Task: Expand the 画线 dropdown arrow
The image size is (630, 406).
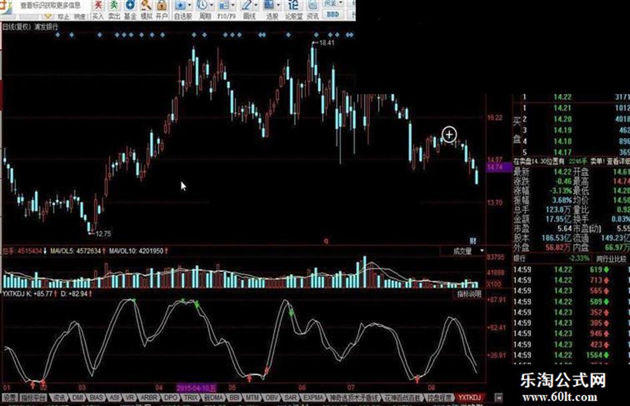Action: click(256, 5)
